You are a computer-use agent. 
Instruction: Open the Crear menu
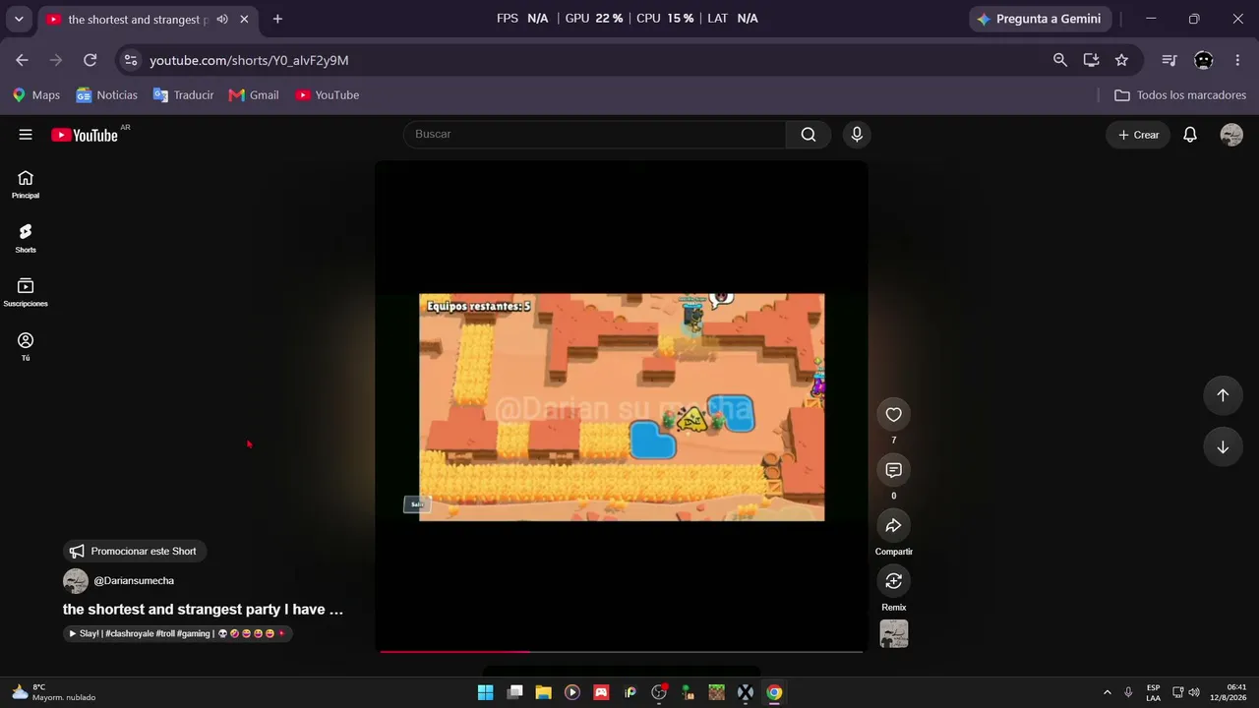1138,135
